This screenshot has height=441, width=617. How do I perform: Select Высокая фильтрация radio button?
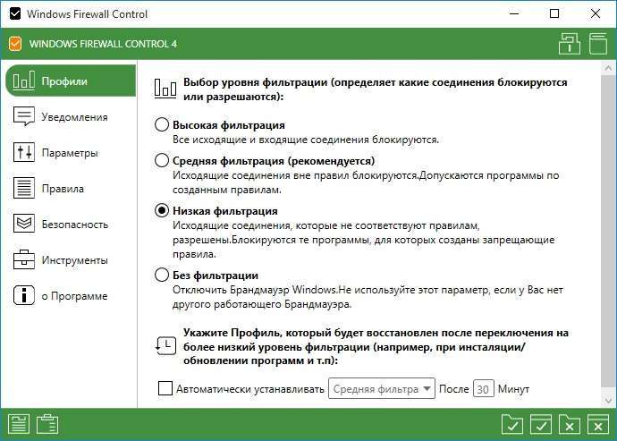click(162, 125)
